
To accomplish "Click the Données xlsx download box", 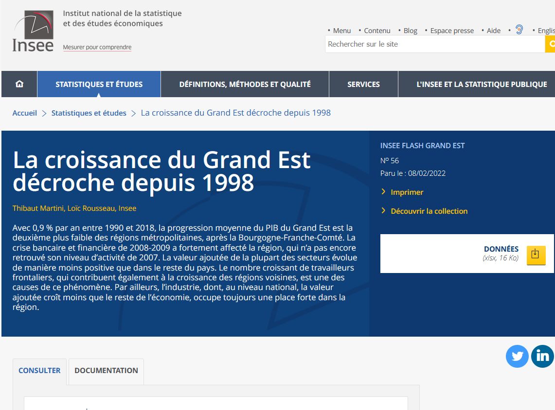I will pos(467,254).
